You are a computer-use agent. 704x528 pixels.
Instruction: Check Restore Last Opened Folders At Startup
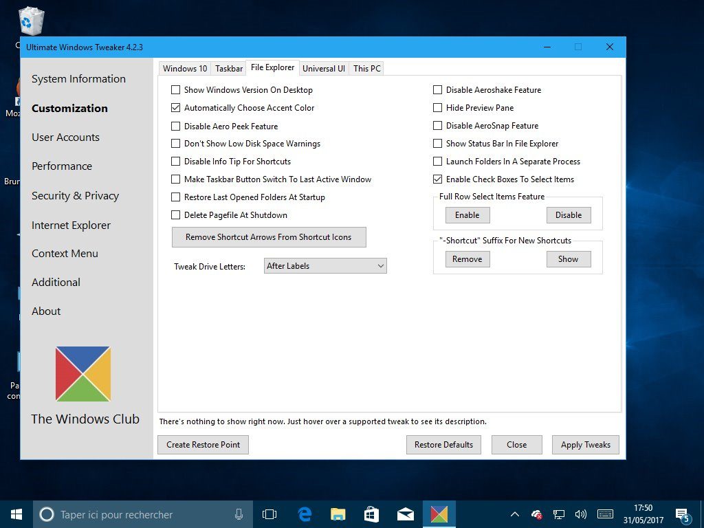[175, 197]
